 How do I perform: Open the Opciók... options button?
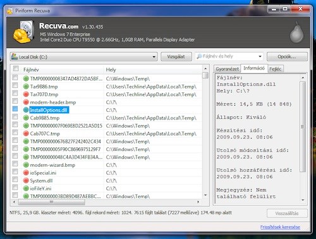(287, 57)
